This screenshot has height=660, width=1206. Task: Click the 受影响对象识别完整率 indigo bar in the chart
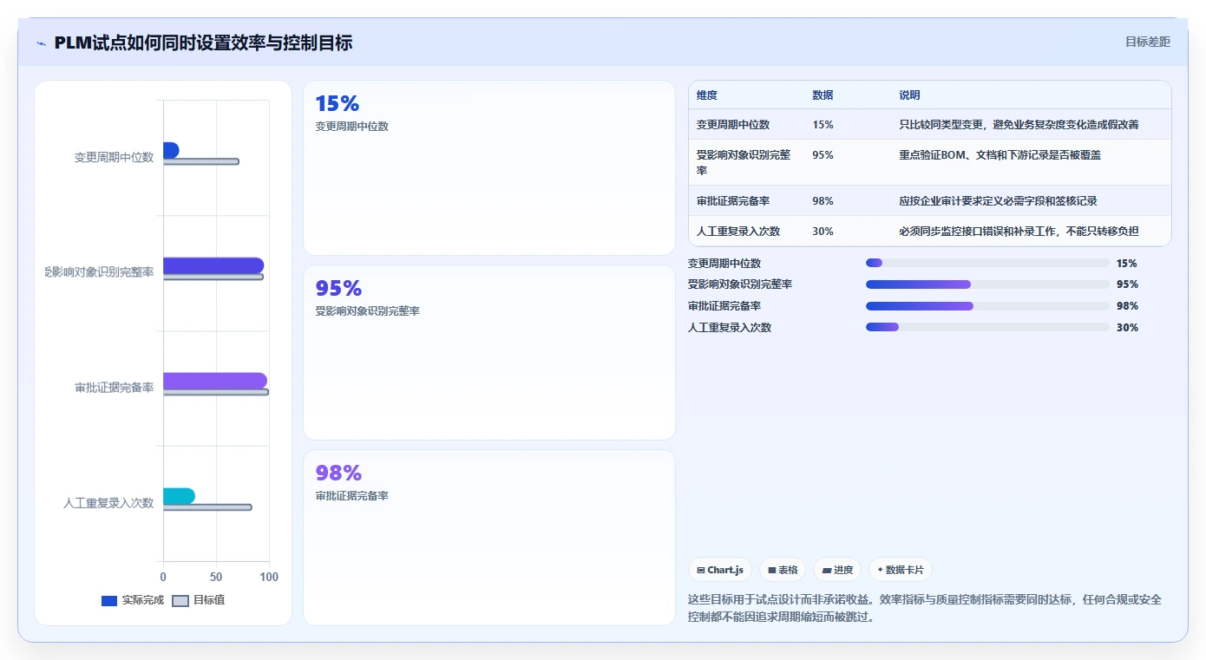tap(213, 265)
